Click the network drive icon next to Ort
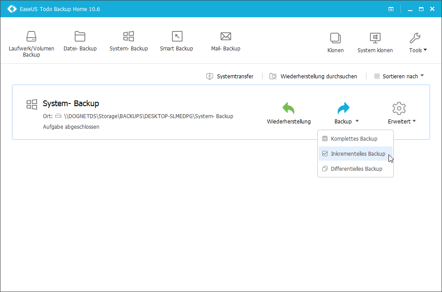 (58, 116)
